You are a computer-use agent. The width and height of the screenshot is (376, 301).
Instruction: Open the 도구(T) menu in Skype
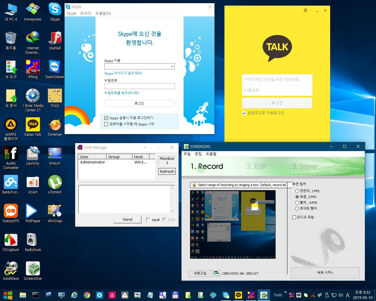[86, 14]
